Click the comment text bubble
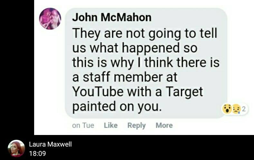 tap(146, 63)
